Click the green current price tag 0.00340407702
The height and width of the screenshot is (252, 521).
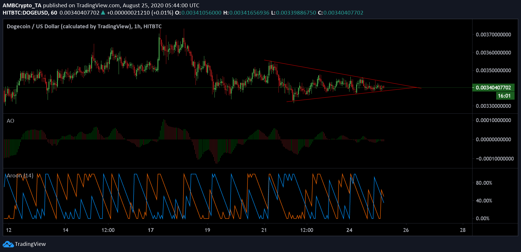click(493, 88)
